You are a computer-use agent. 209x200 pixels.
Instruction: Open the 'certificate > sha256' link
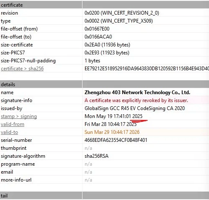22,69
